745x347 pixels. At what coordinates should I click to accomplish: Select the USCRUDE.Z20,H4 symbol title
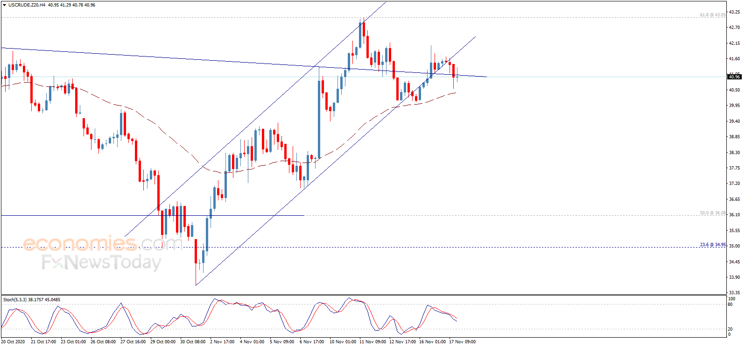(27, 5)
